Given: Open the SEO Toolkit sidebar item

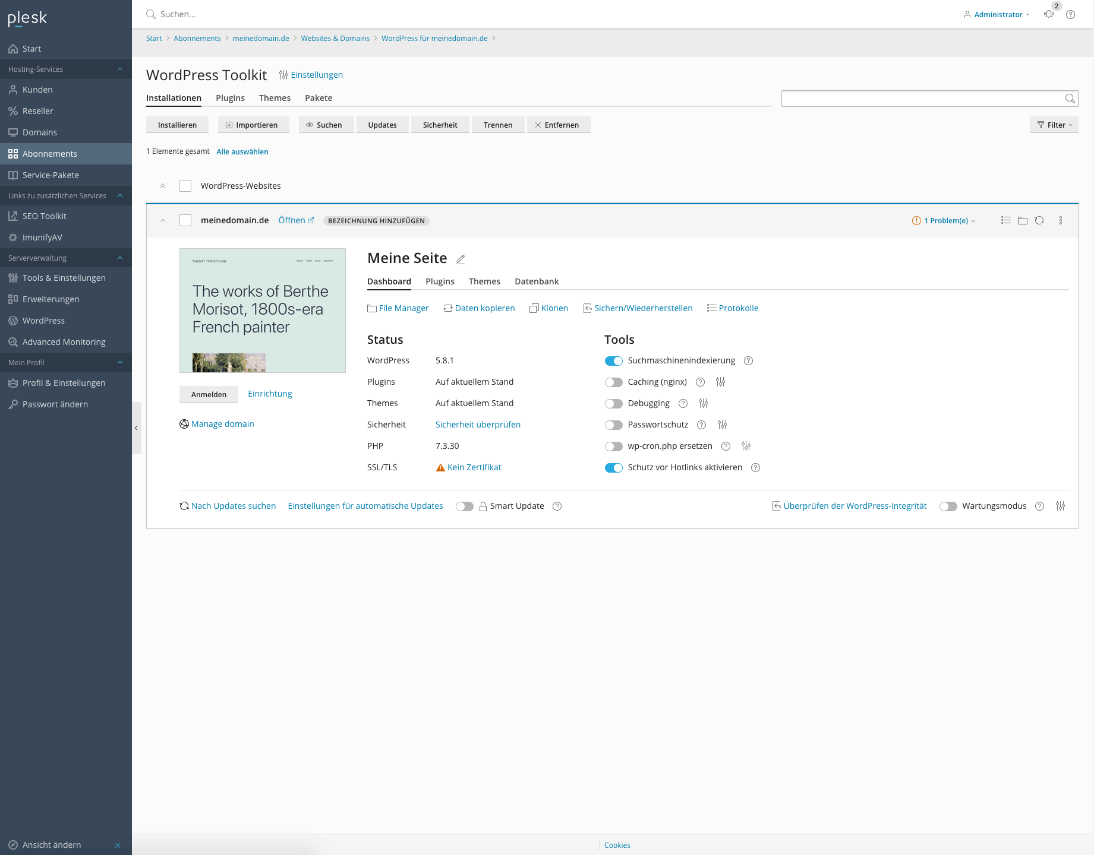Looking at the screenshot, I should pos(65,216).
